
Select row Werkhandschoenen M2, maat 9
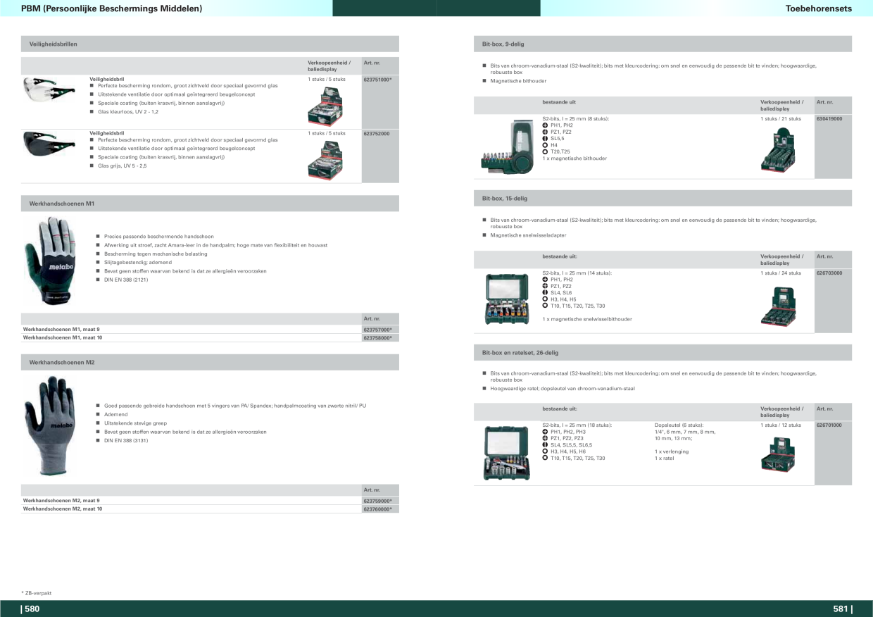tap(210, 501)
